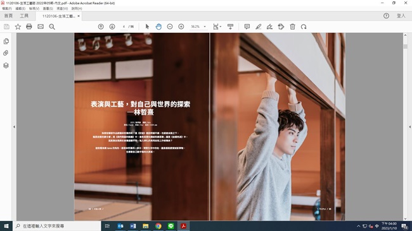This screenshot has width=412, height=231.
Task: Activate the arrow Selection tool
Action: tap(147, 27)
